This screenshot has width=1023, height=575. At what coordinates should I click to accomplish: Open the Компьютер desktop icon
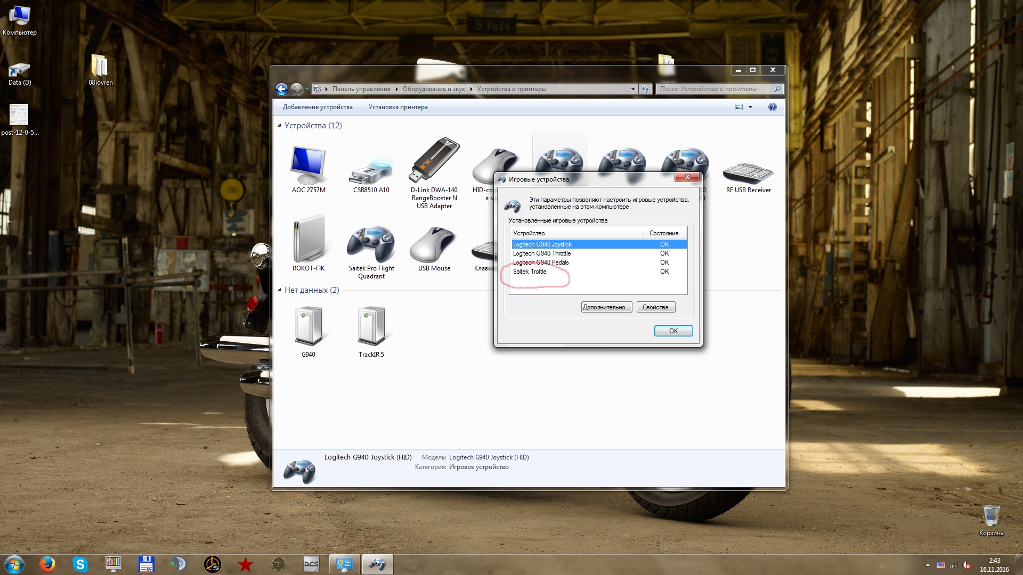click(20, 20)
